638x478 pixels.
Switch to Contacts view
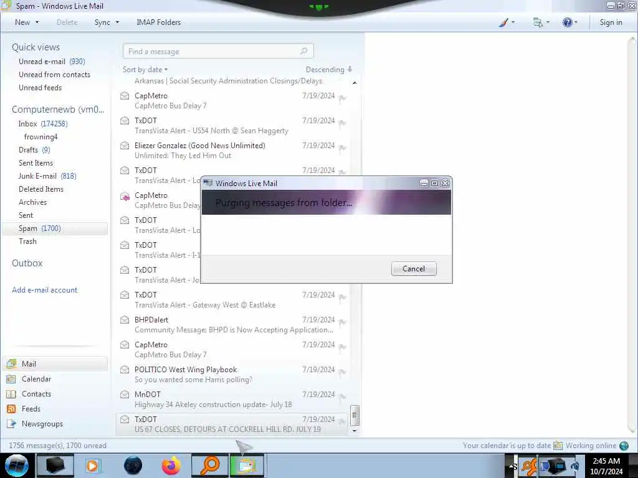36,394
